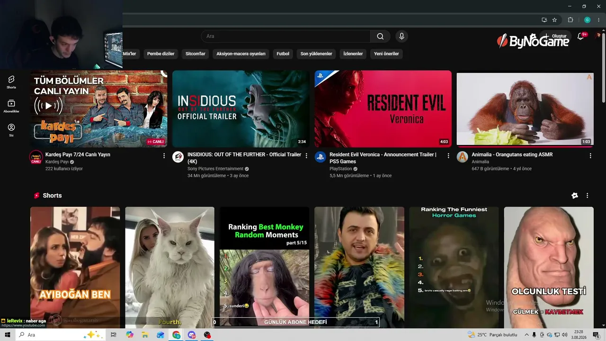Switch to Chrome on the taskbar
The width and height of the screenshot is (606, 341).
coord(176,335)
